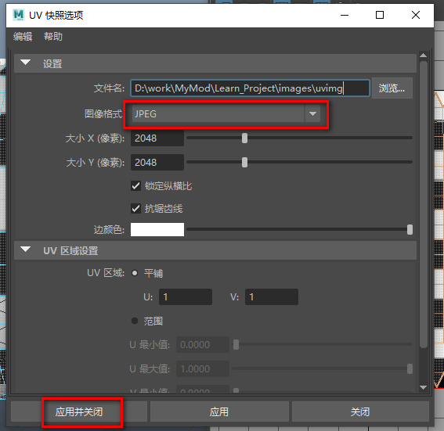Collapse the 设置 section
444x431 pixels.
coord(26,63)
